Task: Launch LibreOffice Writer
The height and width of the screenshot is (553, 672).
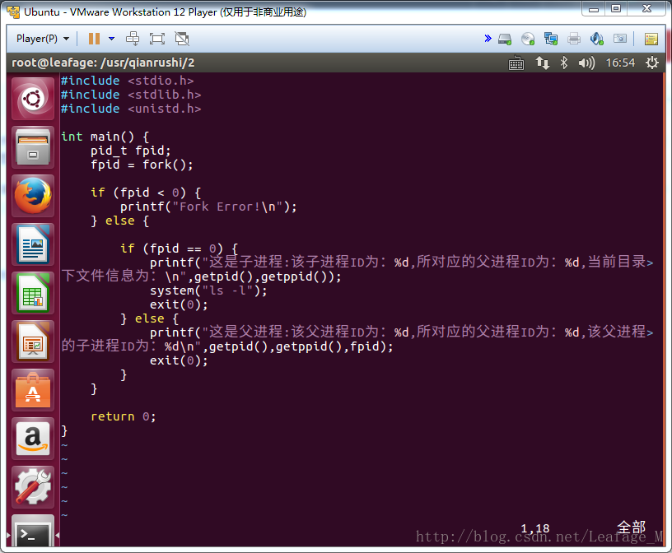Action: tap(33, 244)
